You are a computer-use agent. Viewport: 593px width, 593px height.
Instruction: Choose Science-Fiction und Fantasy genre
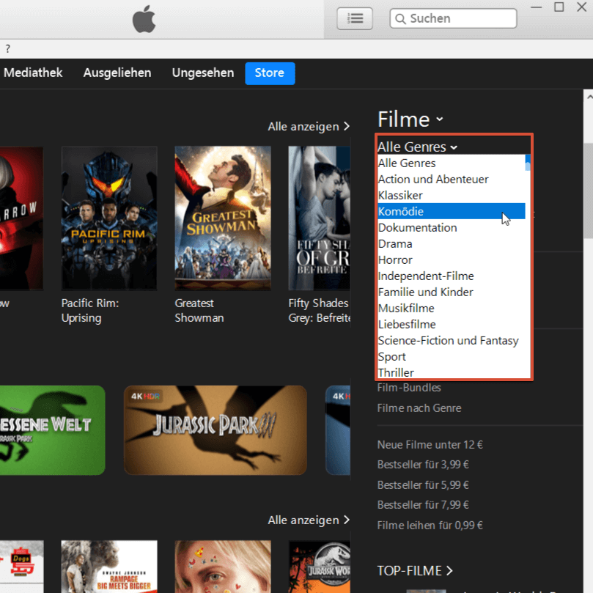coord(452,340)
